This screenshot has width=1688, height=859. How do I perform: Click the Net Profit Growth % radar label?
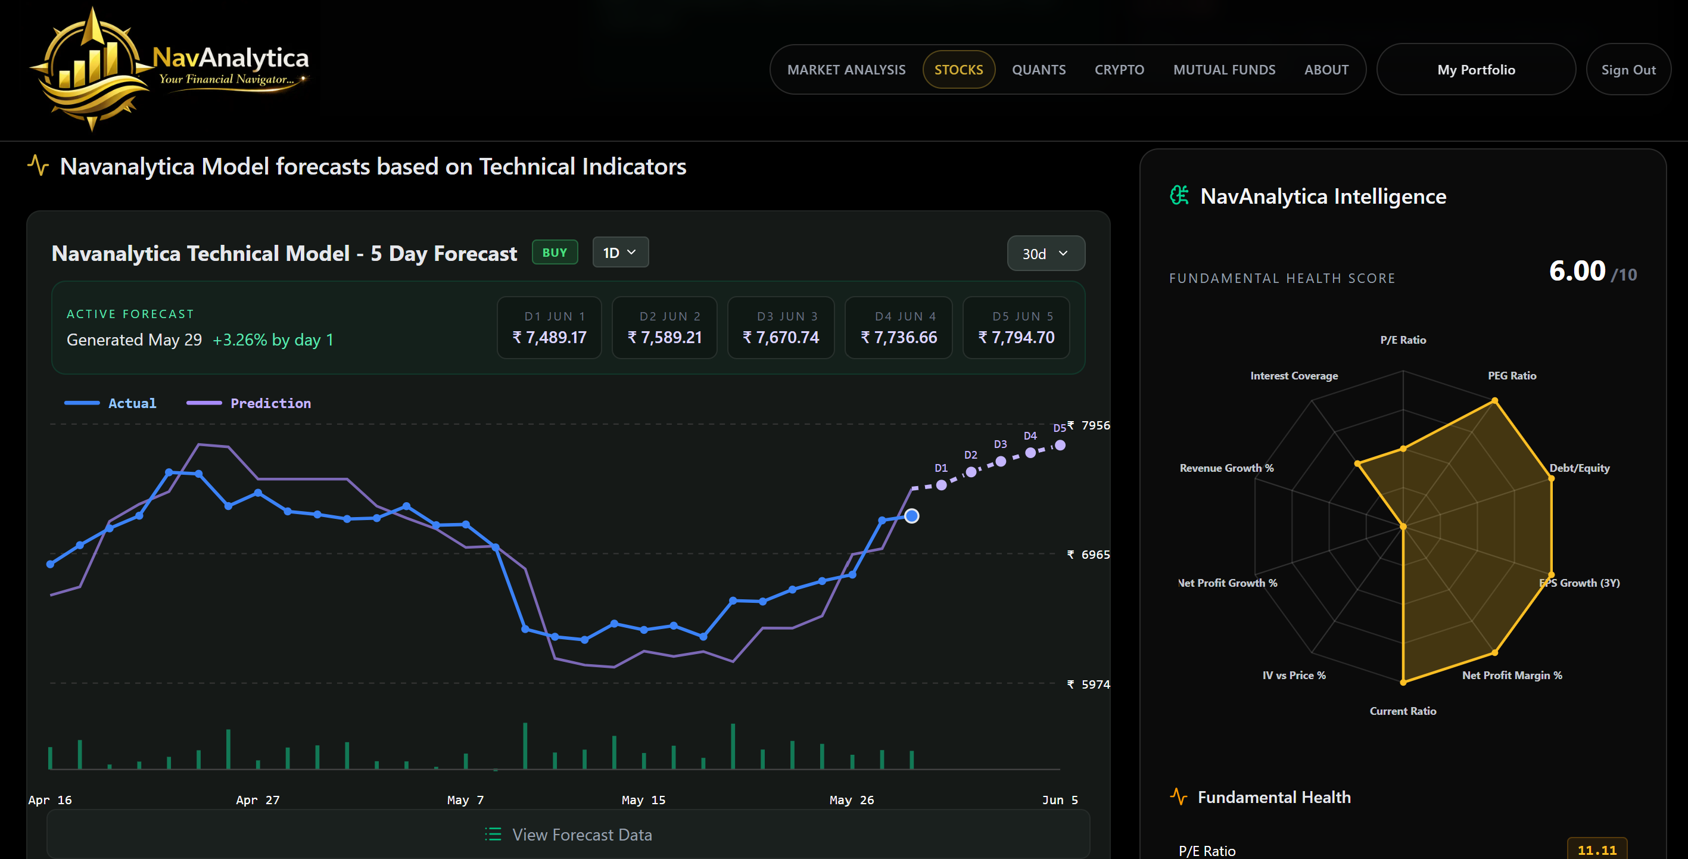[1228, 583]
